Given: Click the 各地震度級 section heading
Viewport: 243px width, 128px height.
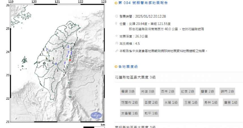Looking at the screenshot, I should click(x=128, y=67).
